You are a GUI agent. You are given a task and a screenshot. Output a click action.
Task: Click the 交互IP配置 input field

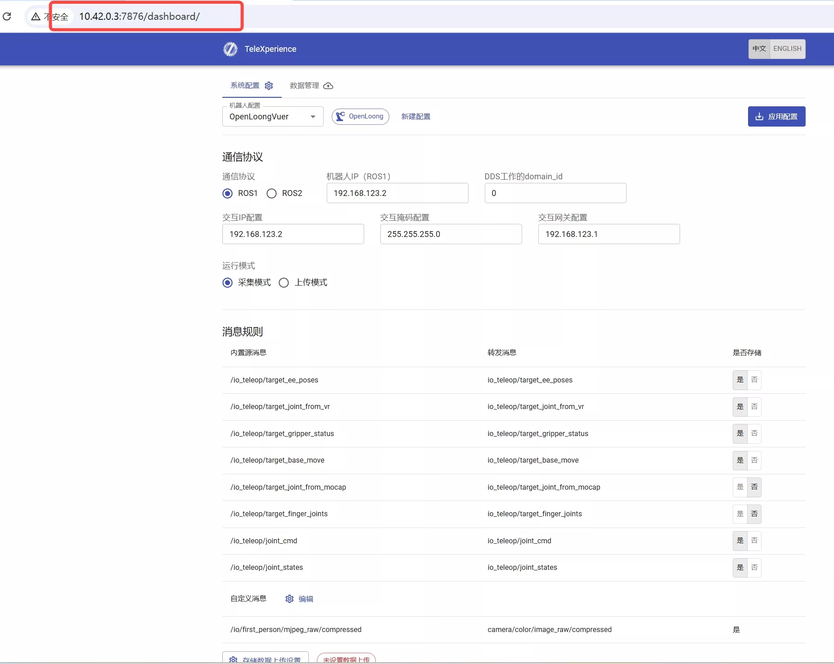(293, 234)
